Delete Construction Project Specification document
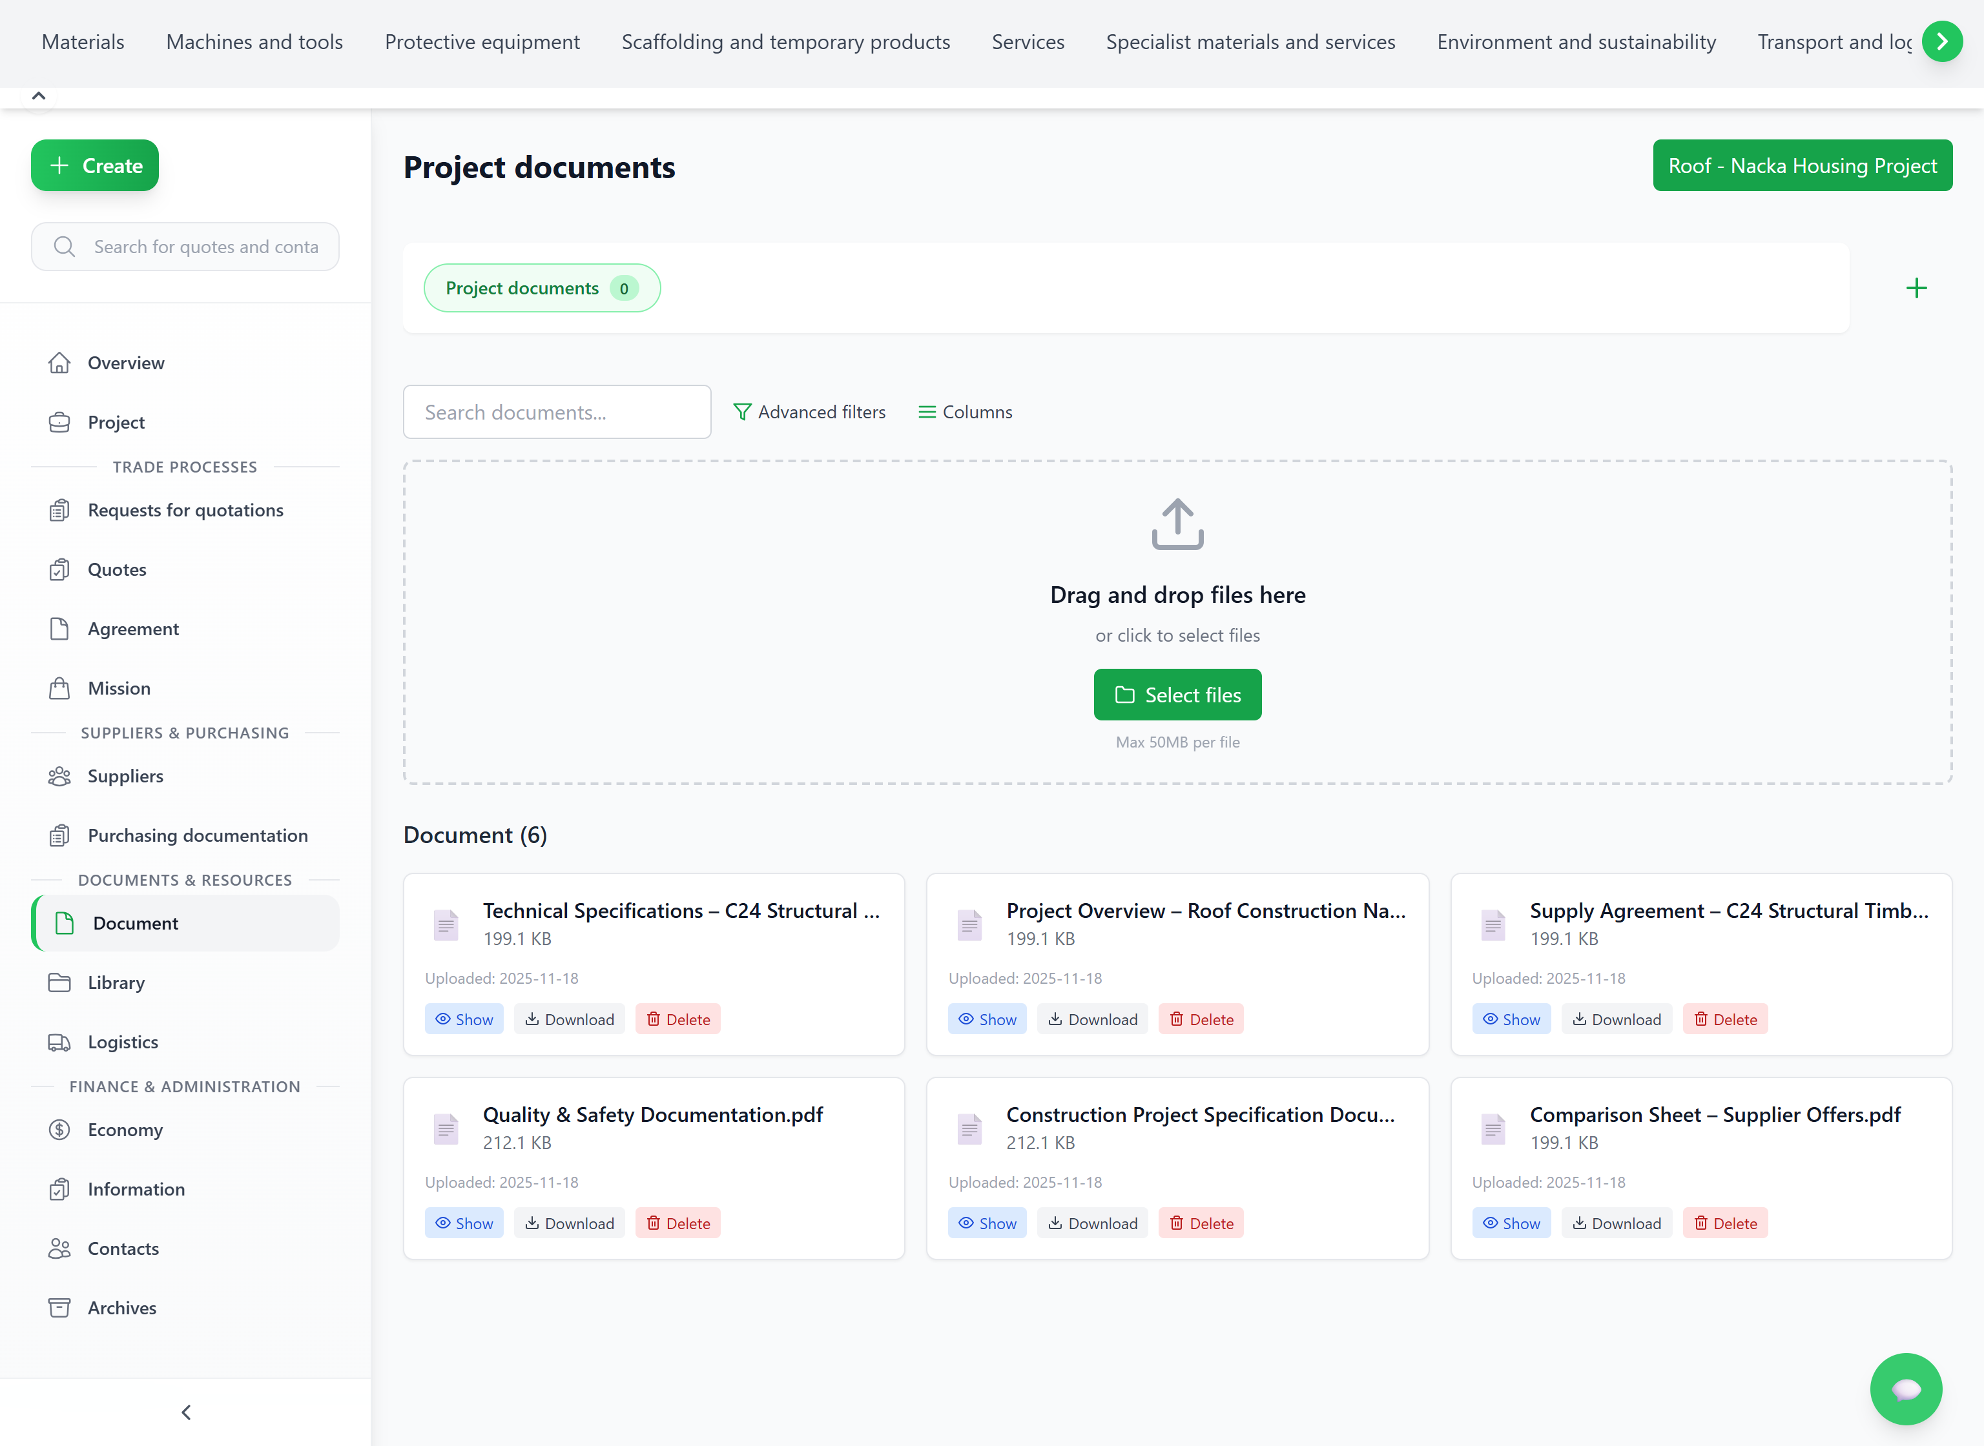 1201,1223
